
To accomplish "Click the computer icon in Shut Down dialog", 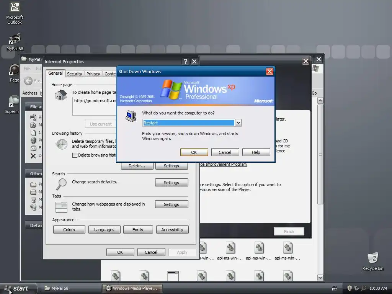I will pos(131,116).
